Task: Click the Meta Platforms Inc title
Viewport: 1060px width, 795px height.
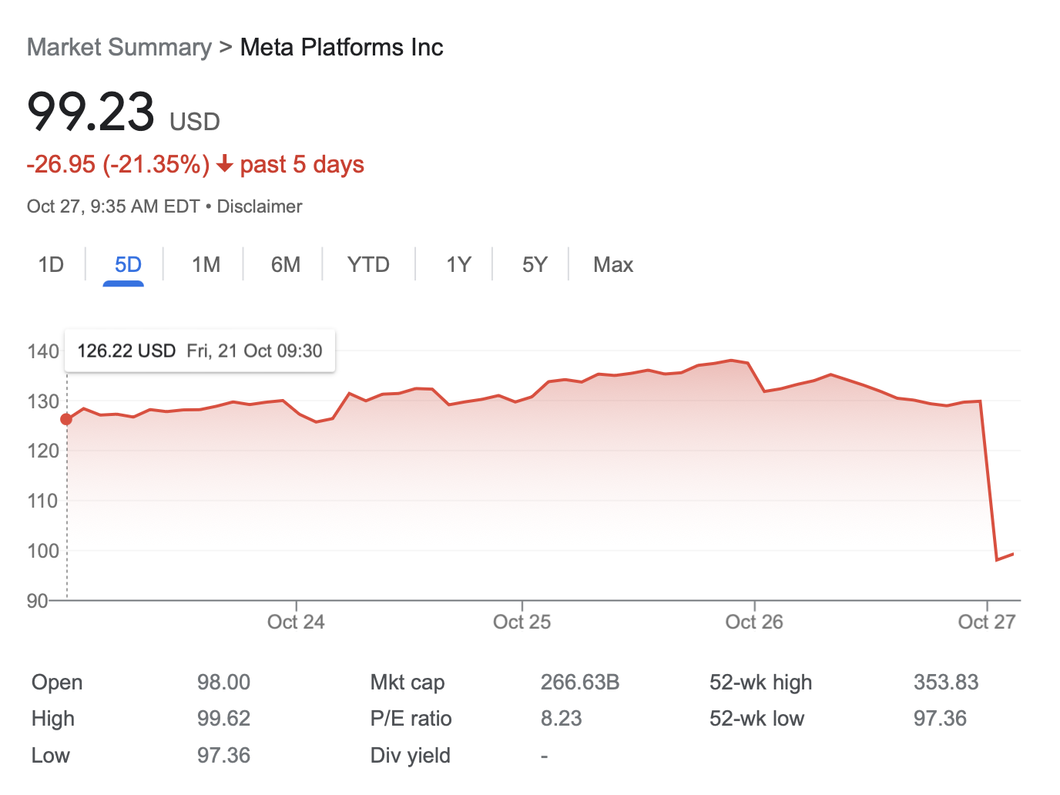Action: pos(342,48)
